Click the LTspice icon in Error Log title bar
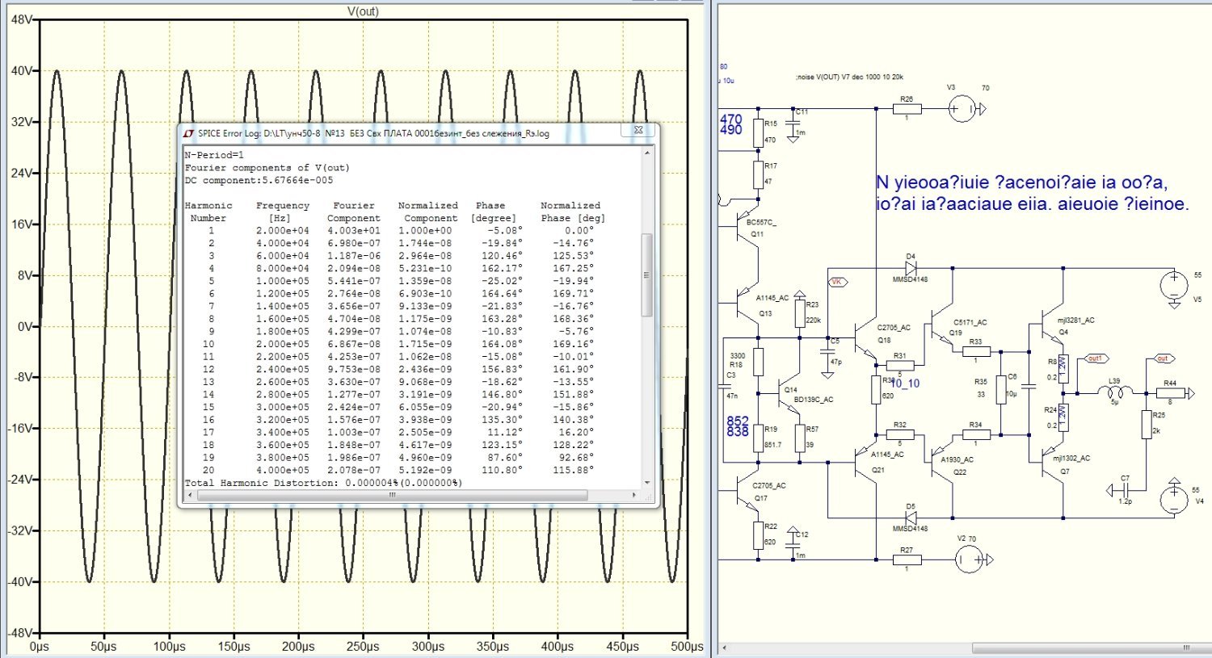1212x658 pixels. 189,133
